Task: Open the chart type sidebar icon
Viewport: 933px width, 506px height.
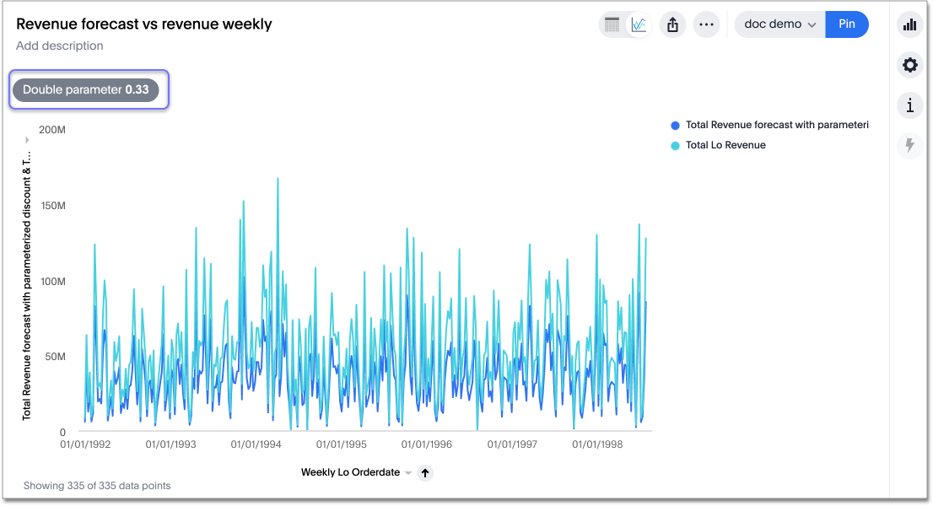Action: [x=909, y=24]
